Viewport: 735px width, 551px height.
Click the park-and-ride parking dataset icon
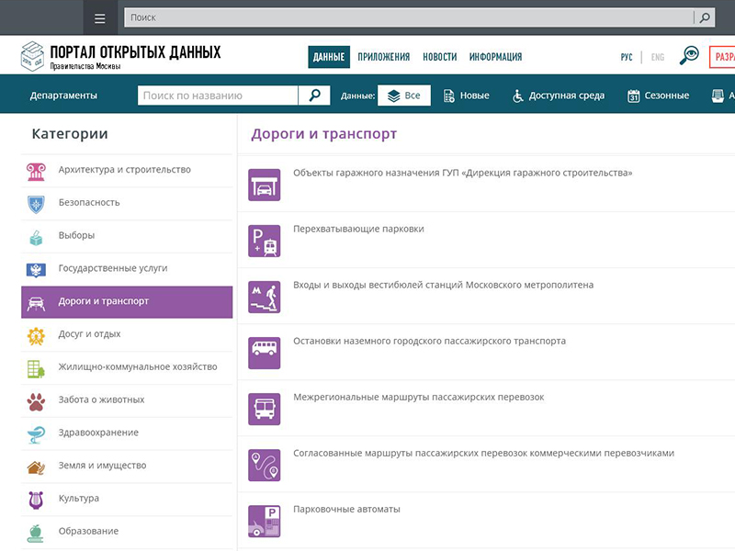[265, 241]
